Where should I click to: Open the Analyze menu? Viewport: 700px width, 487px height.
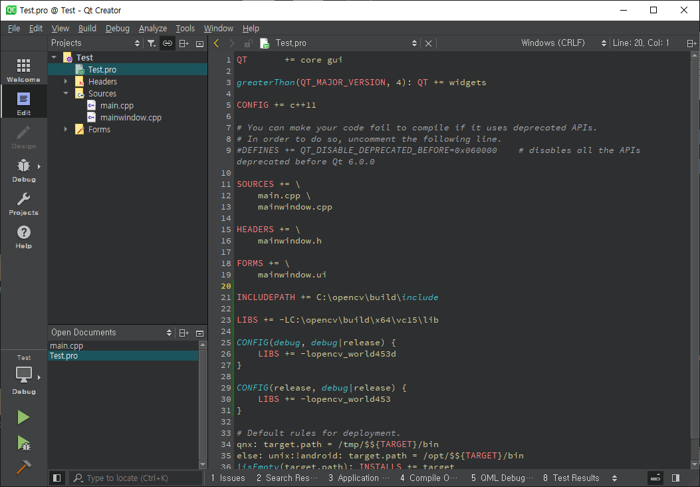pos(153,28)
